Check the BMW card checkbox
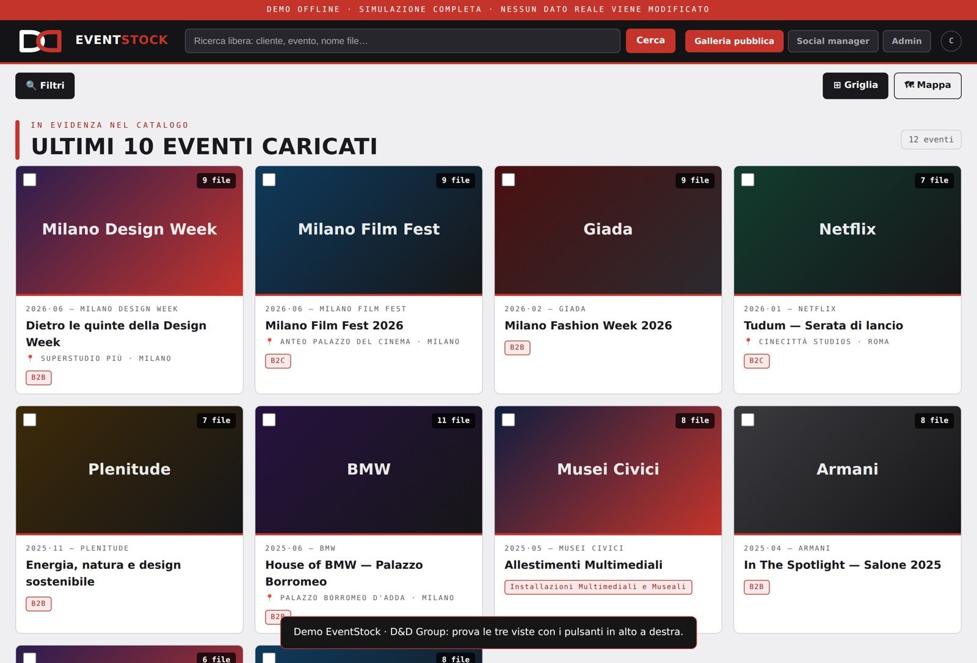This screenshot has height=663, width=977. pos(269,419)
